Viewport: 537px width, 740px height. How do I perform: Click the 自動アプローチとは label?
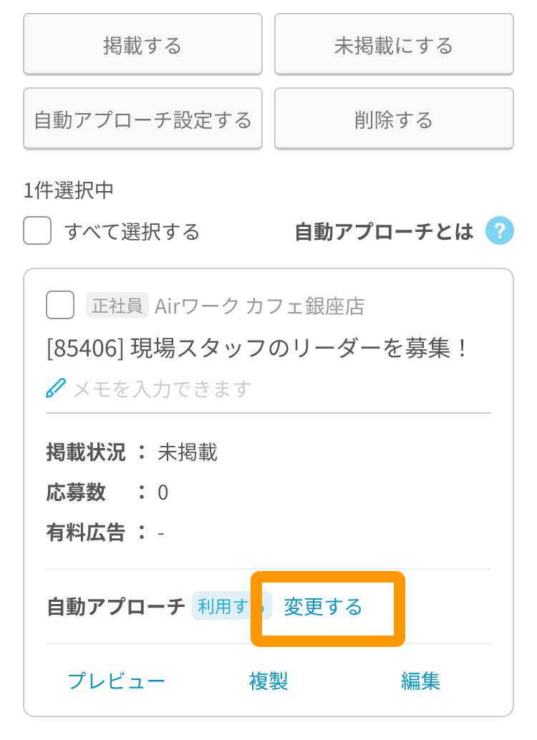point(384,231)
